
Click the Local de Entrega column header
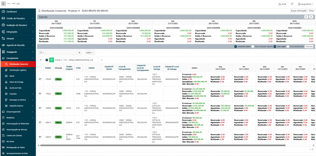point(156,68)
